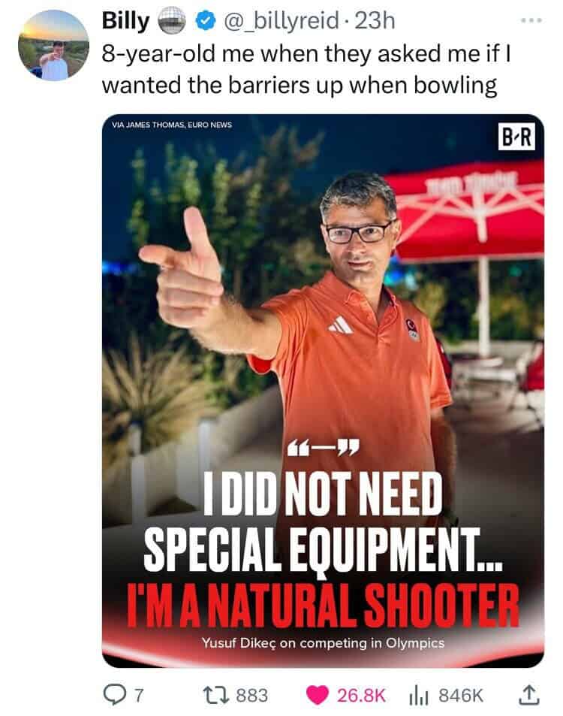This screenshot has width=563, height=716.
Task: Open Billy's profile picture
Action: [53, 45]
